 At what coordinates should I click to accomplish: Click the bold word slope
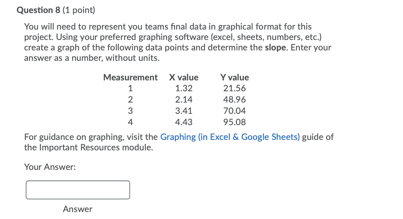click(275, 47)
